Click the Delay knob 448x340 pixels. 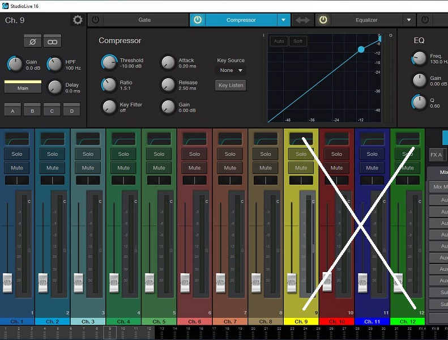[54, 87]
